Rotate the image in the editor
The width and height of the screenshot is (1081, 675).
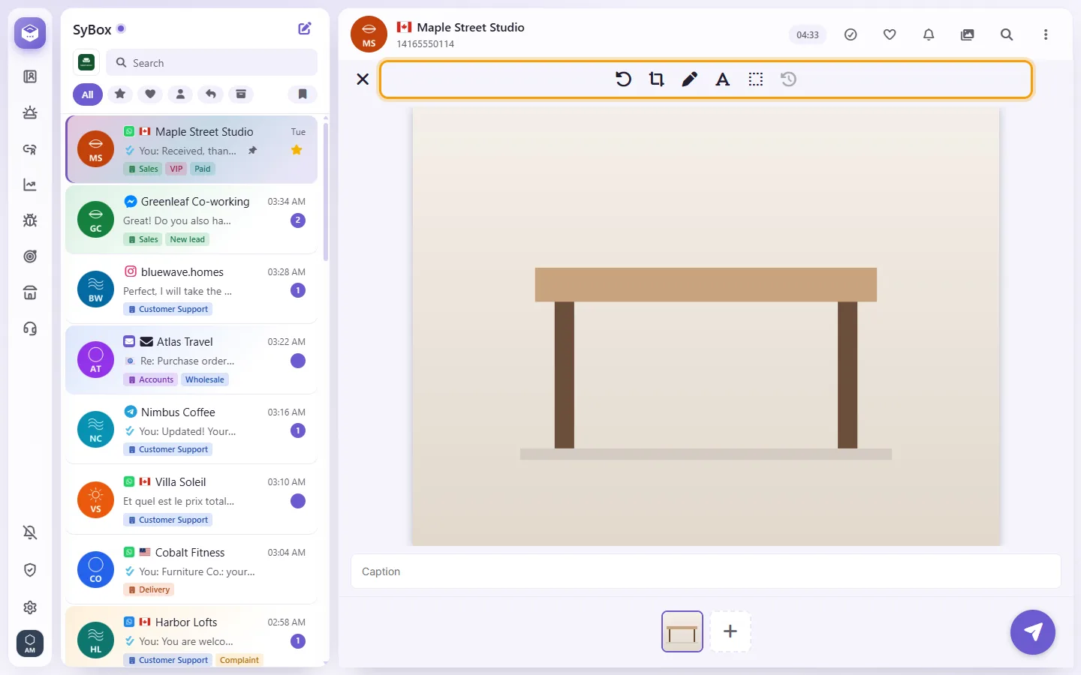623,79
